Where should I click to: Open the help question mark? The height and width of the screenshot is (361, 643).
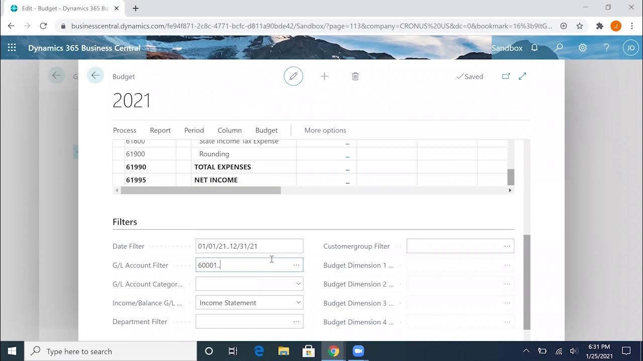point(606,48)
